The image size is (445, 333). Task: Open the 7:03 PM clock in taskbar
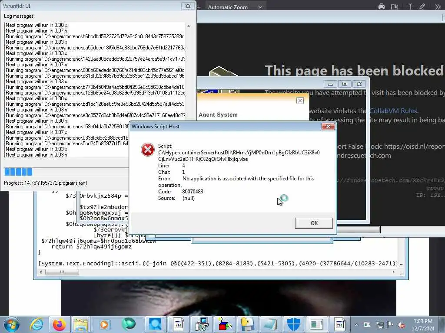pos(423,324)
